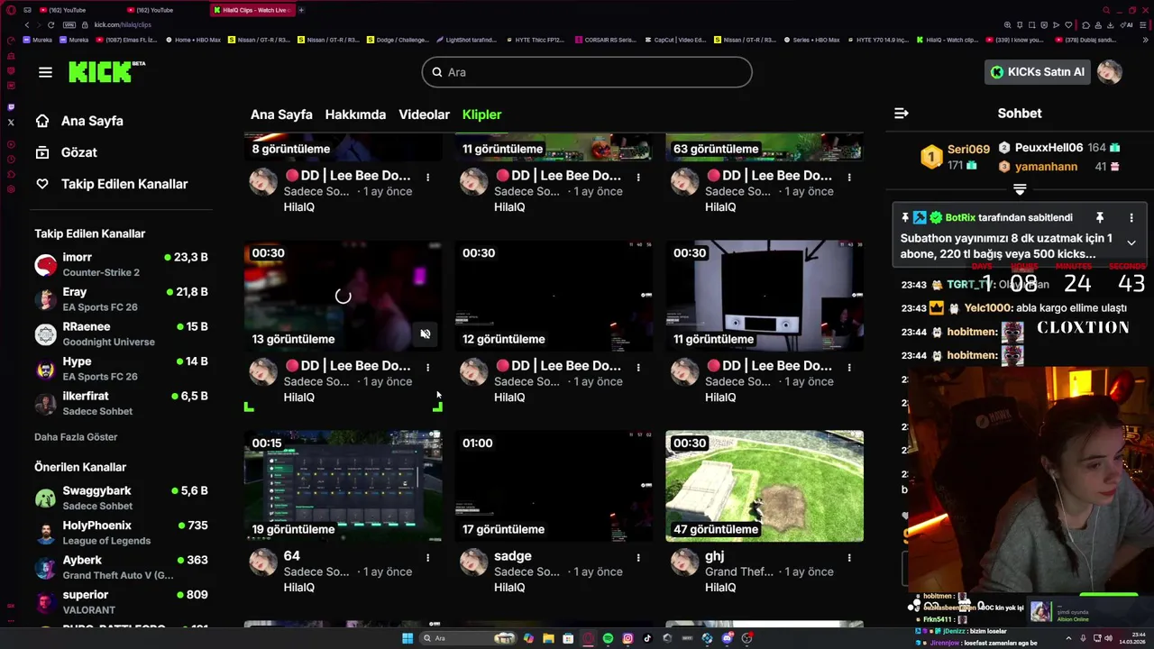Open ilkerfirat channel in sidebar
Viewport: 1154px width, 649px height.
[x=121, y=403]
